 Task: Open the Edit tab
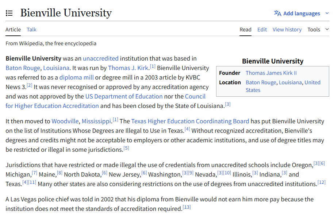click(x=262, y=30)
